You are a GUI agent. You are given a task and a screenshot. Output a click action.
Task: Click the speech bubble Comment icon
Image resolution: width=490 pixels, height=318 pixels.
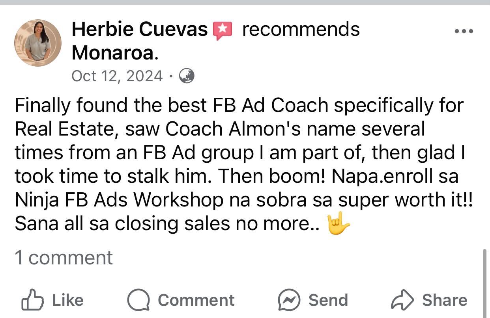coord(138,300)
